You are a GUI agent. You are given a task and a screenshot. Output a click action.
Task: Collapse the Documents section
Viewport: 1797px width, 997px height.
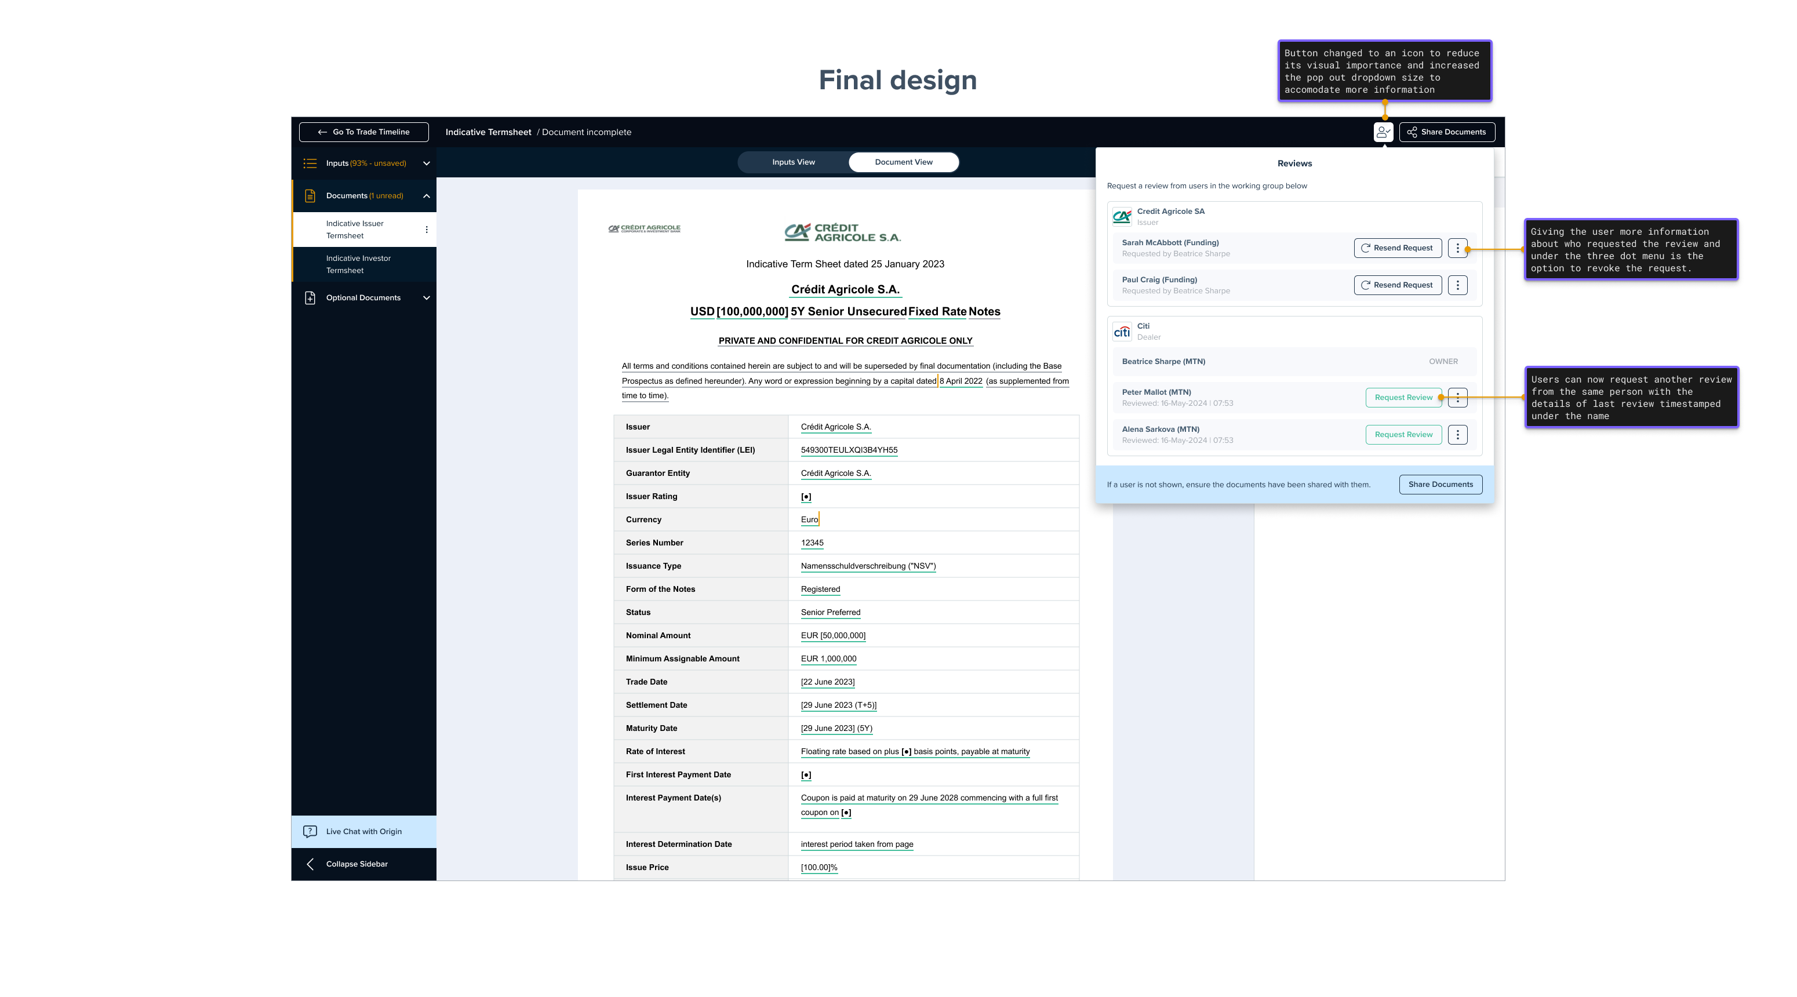[426, 196]
